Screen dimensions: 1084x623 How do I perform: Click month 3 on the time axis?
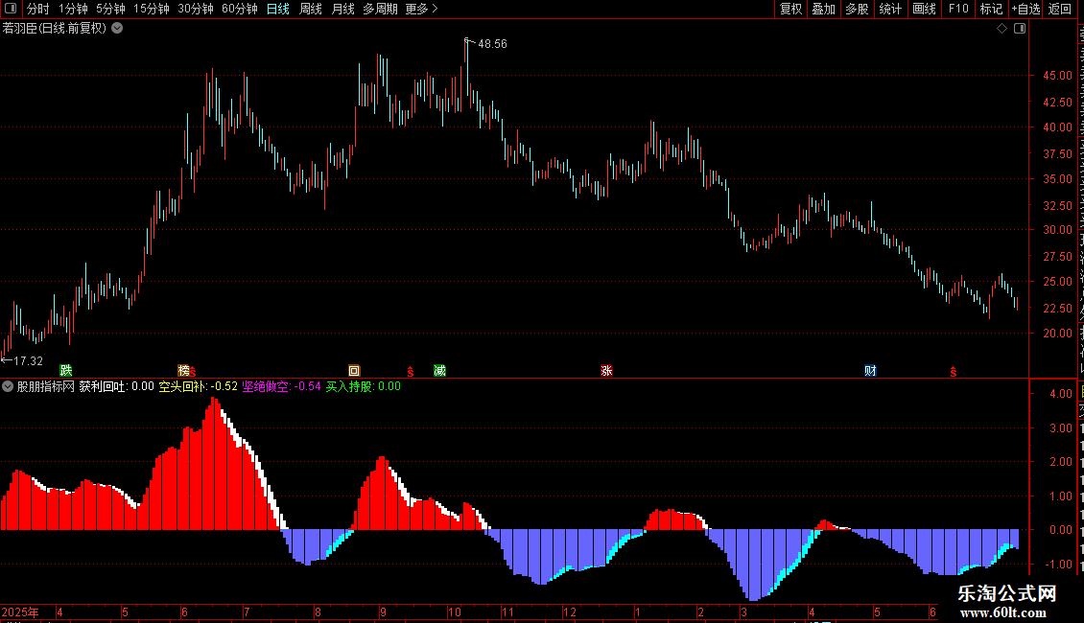coord(743,611)
